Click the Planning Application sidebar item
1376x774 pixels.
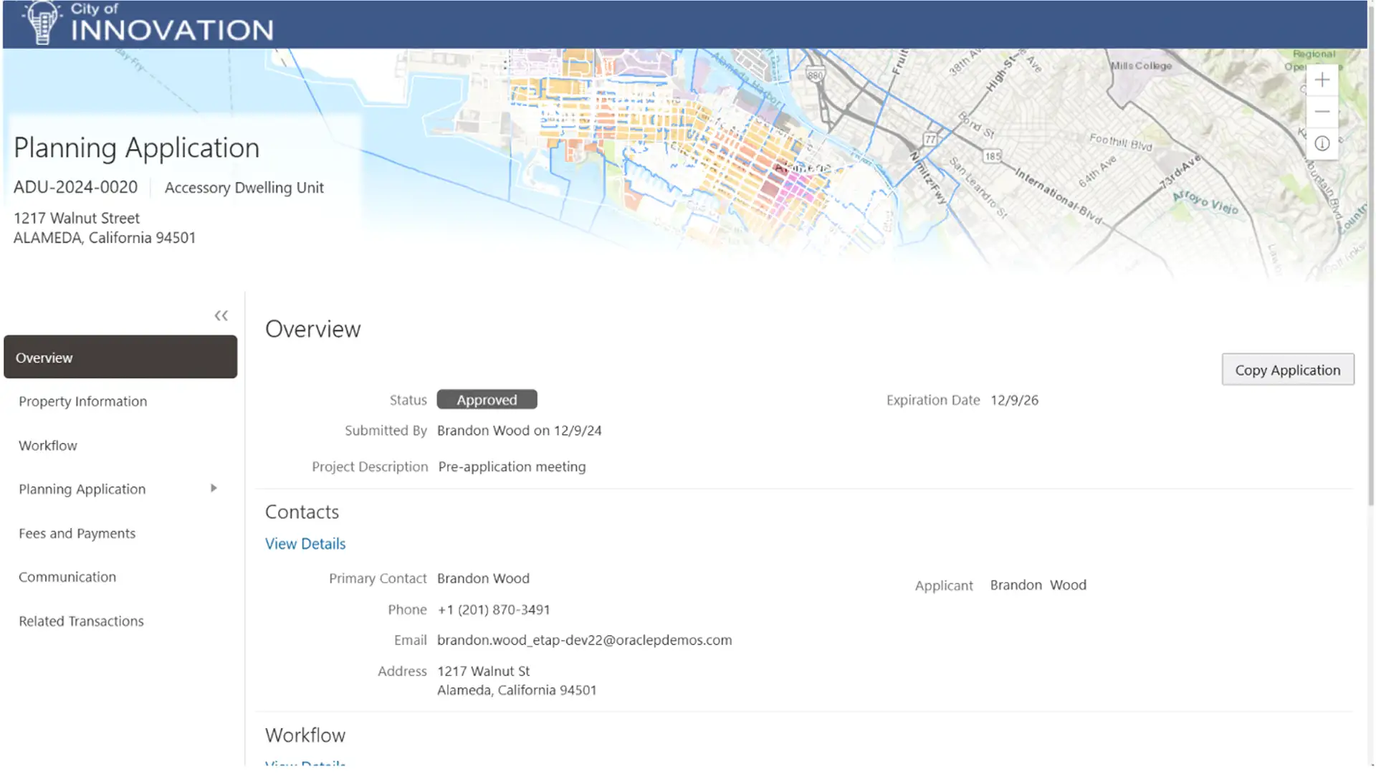pos(82,489)
